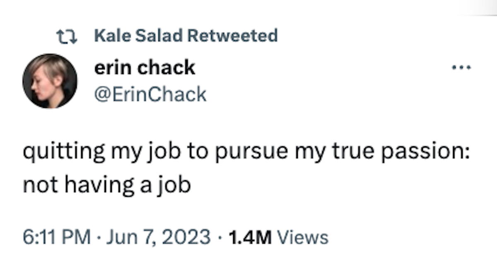Click the Views label
Image resolution: width=497 pixels, height=261 pixels.
(302, 237)
